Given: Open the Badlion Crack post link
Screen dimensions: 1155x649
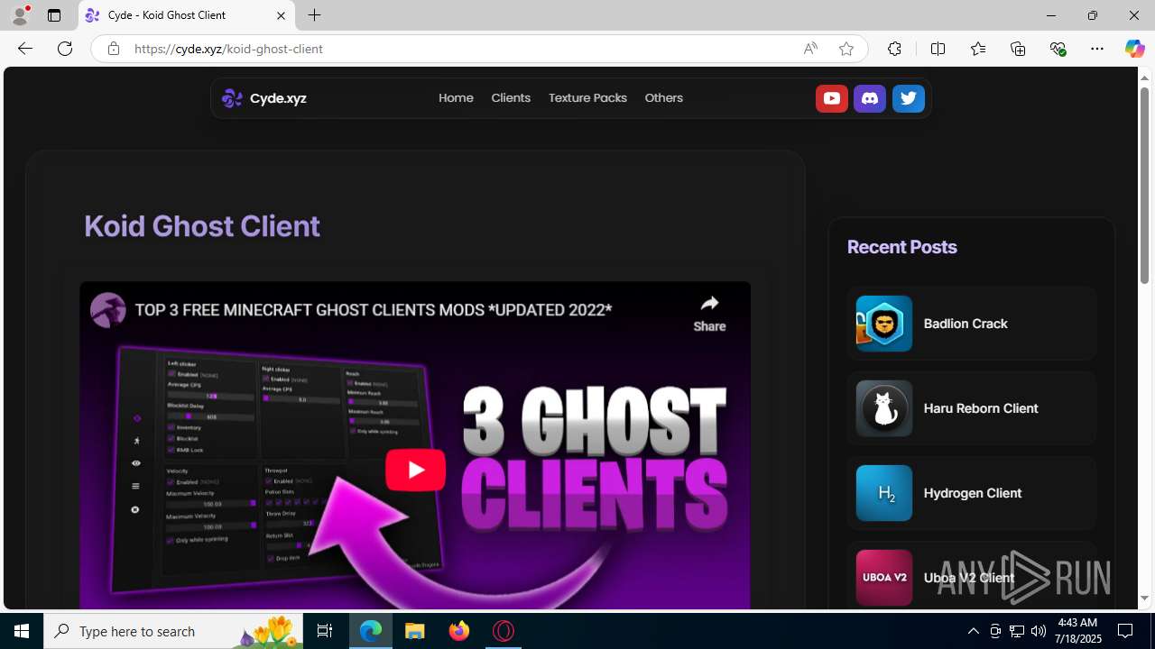Looking at the screenshot, I should click(966, 324).
